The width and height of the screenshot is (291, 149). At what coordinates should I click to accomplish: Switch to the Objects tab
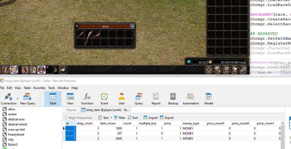(x=71, y=110)
